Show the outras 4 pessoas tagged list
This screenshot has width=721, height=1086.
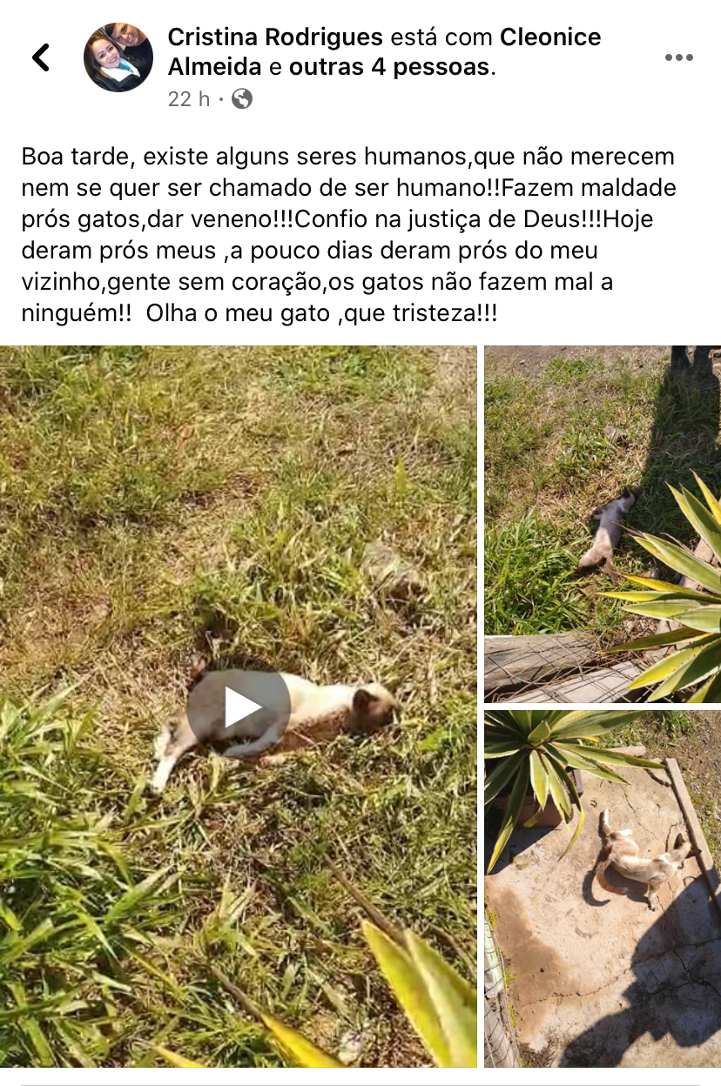388,67
